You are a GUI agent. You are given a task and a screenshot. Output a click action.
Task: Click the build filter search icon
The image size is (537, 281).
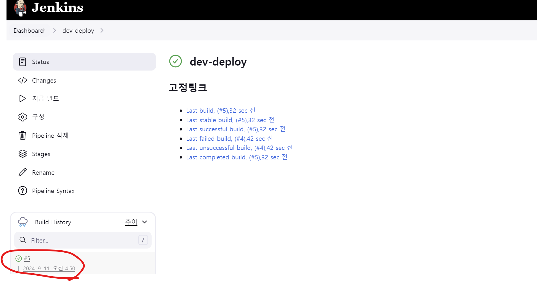pyautogui.click(x=23, y=240)
